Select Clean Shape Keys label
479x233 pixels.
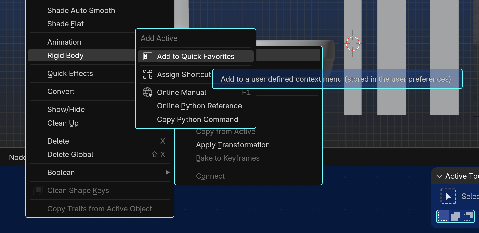click(x=78, y=190)
